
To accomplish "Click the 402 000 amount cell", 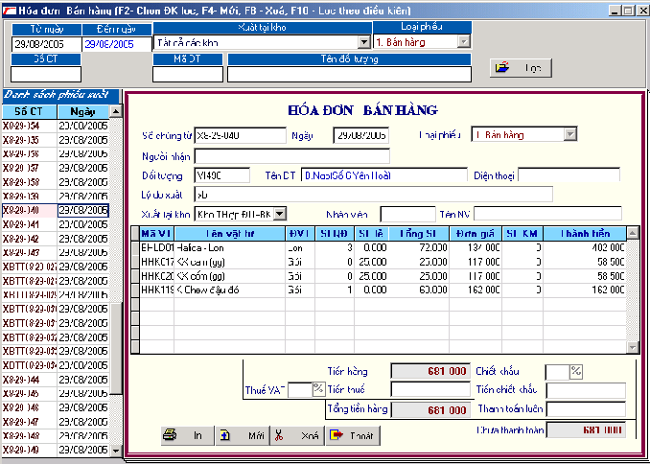I will 585,248.
